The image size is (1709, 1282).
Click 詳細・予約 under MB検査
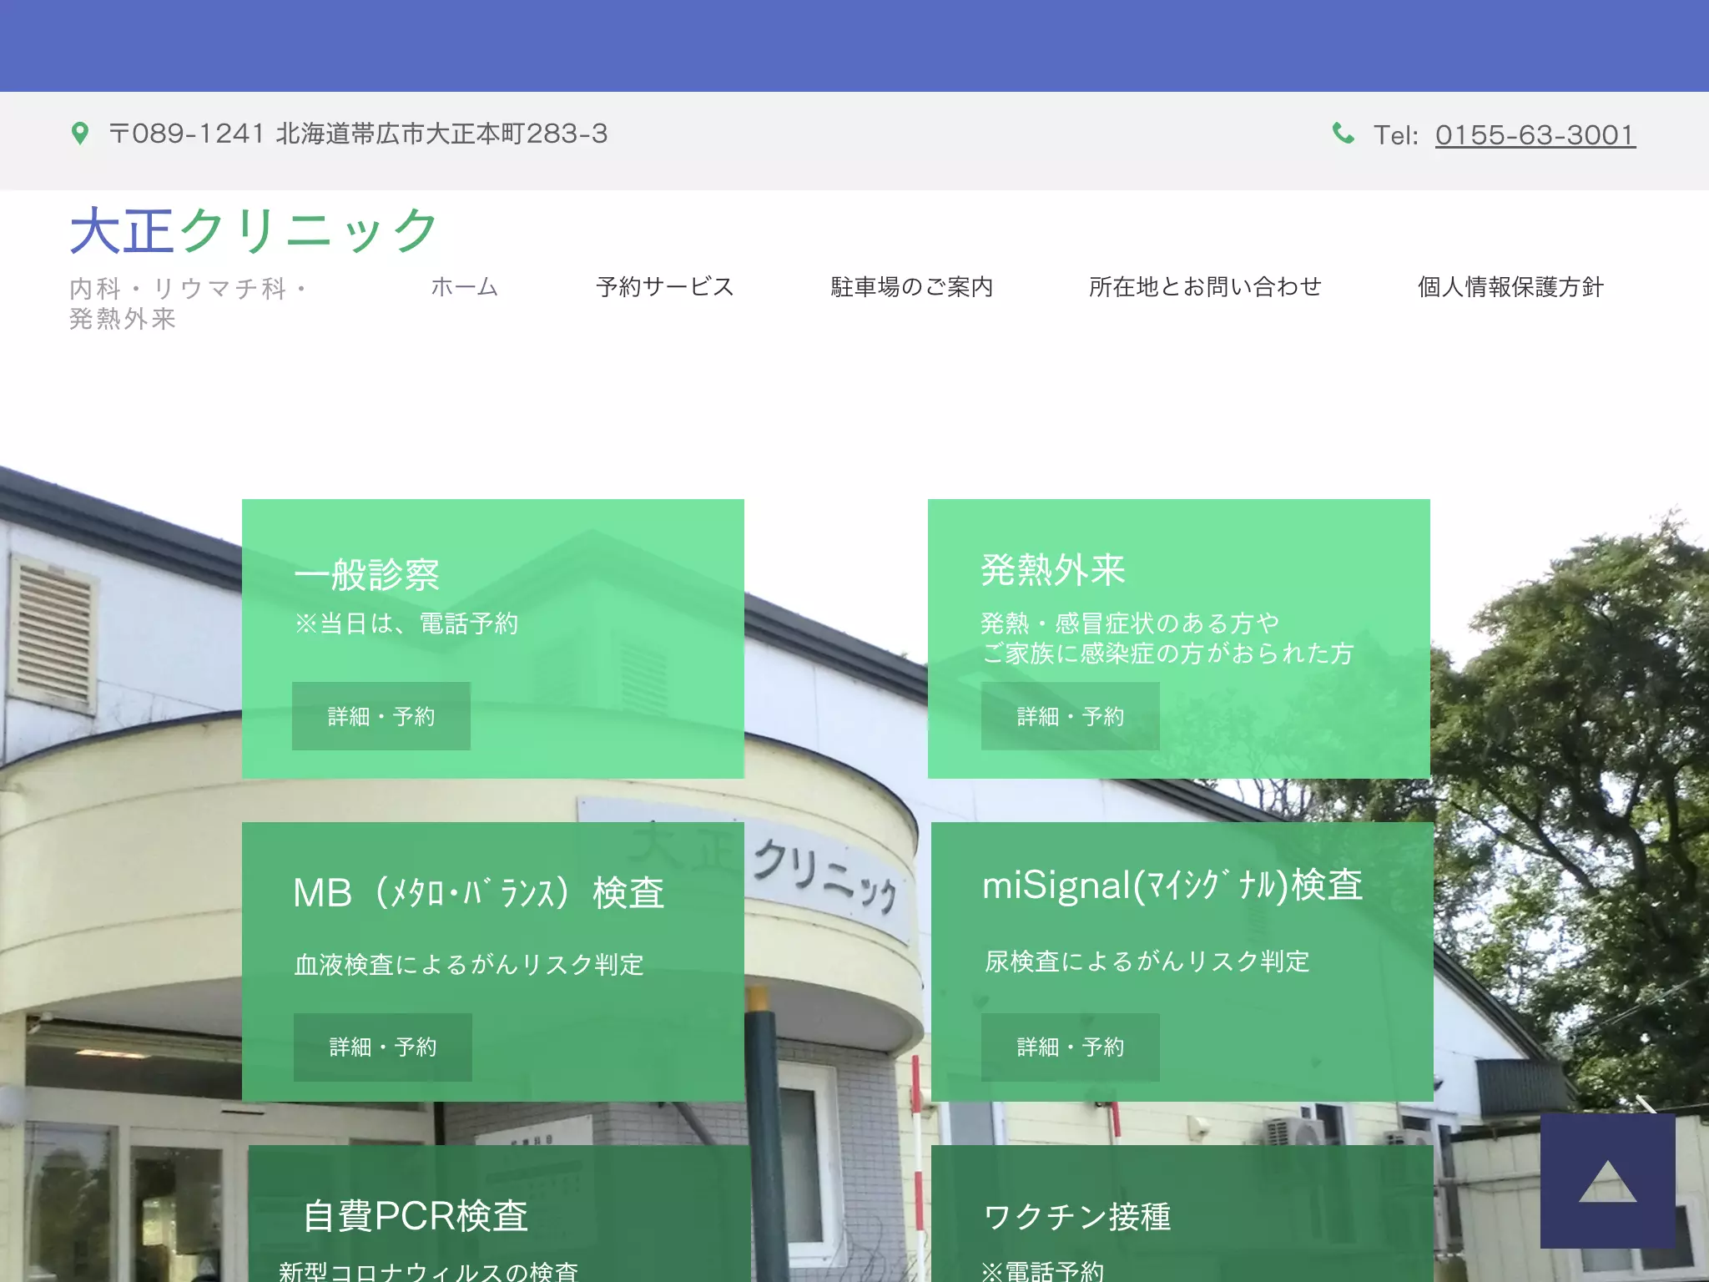coord(383,1047)
